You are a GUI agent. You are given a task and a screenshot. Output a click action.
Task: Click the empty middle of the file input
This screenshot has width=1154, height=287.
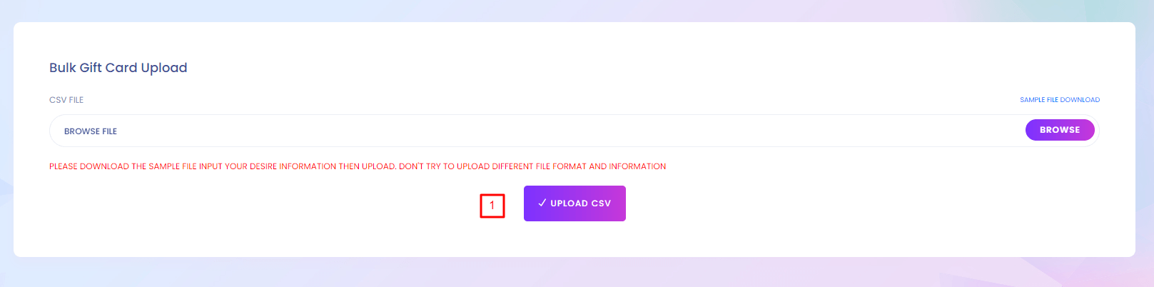(571, 131)
